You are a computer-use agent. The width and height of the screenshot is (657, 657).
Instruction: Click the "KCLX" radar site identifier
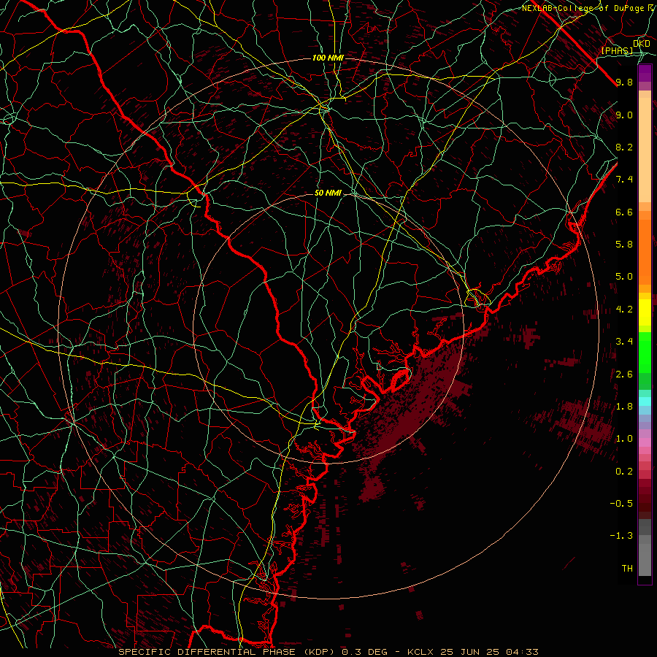point(420,652)
